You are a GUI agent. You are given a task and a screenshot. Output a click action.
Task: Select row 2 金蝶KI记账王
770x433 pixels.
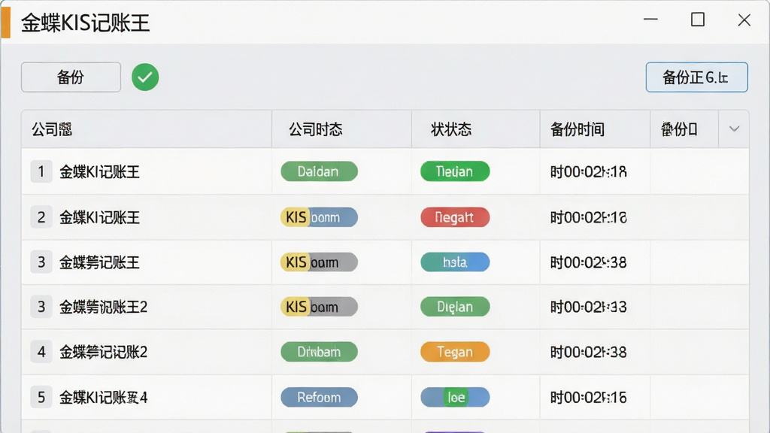(385, 217)
